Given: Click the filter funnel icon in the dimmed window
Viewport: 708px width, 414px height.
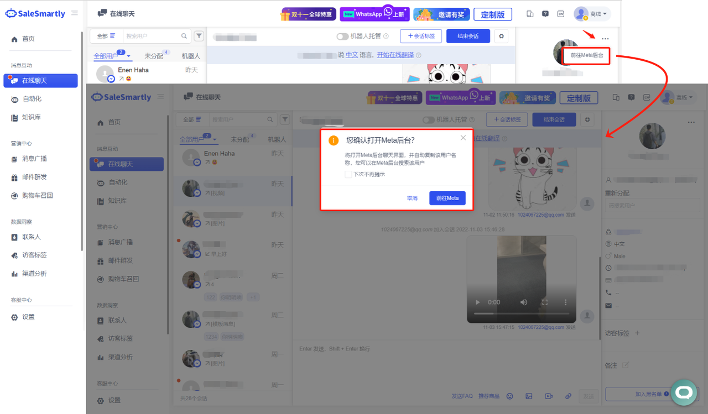Looking at the screenshot, I should (285, 119).
